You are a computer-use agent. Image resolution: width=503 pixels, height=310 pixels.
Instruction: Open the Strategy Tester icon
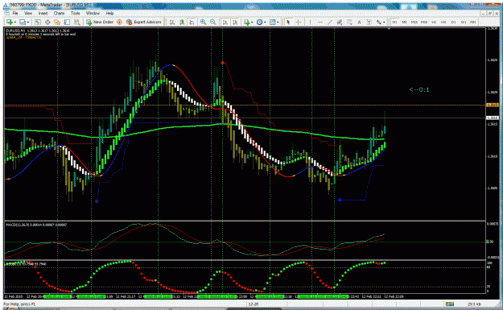click(x=77, y=23)
